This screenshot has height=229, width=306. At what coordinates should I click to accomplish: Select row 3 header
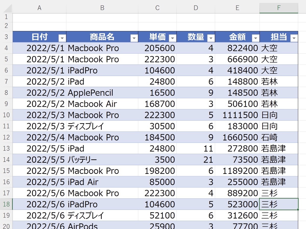tap(6, 37)
